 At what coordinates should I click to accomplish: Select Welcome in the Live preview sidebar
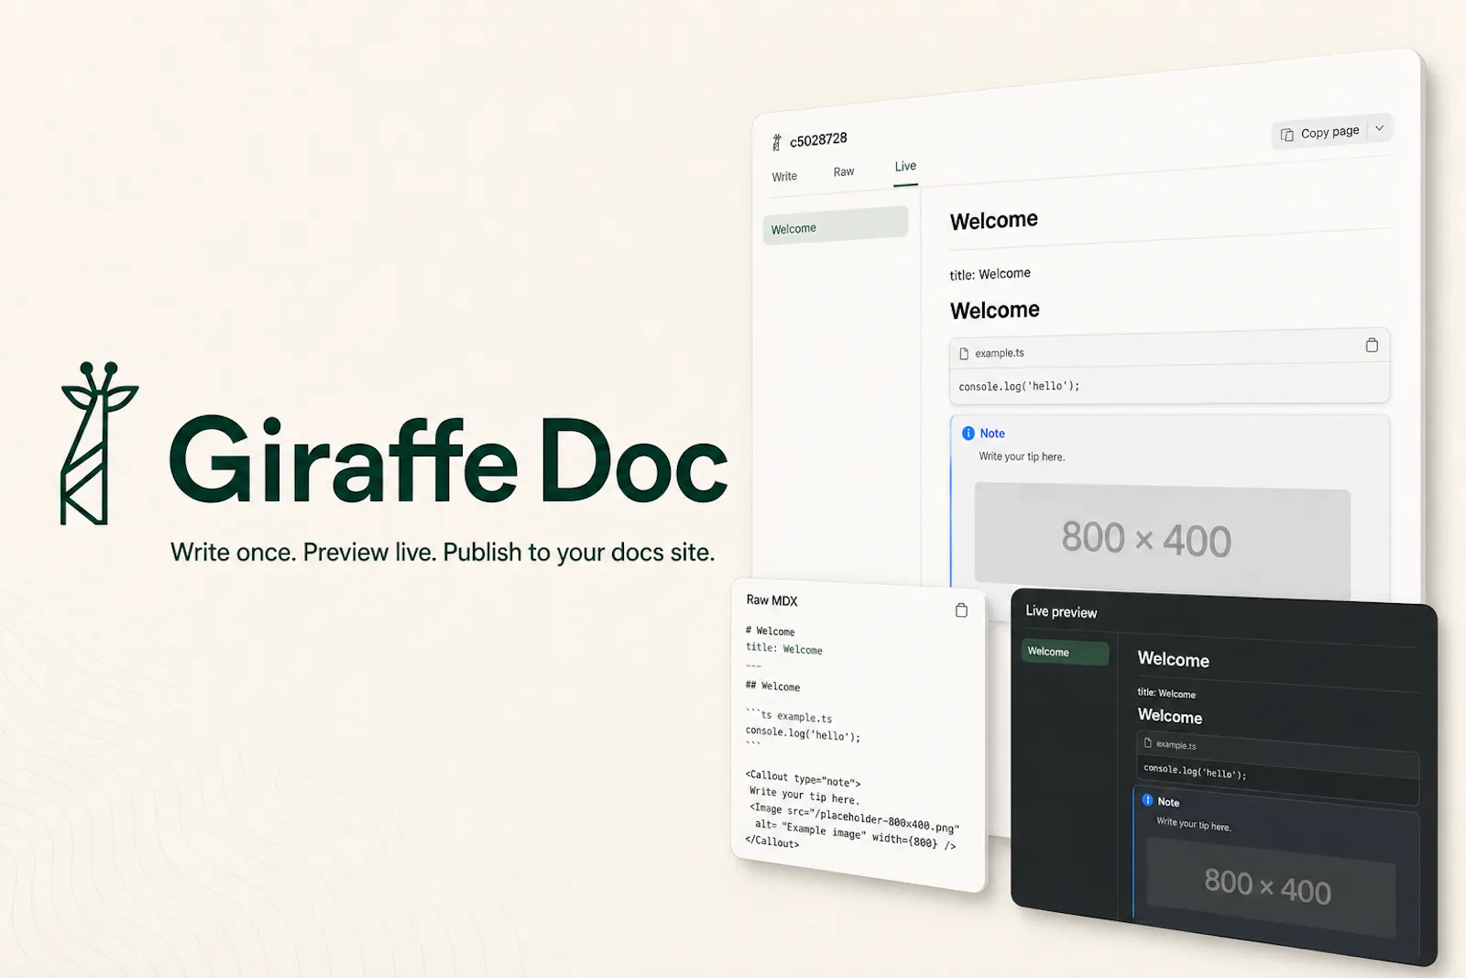(x=1065, y=653)
